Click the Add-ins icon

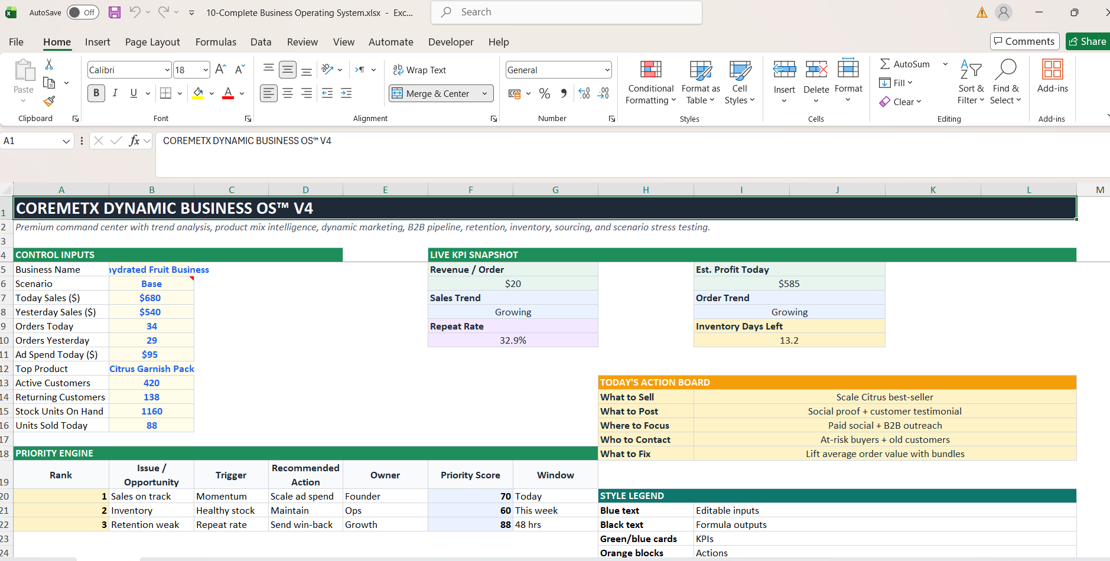click(1053, 69)
